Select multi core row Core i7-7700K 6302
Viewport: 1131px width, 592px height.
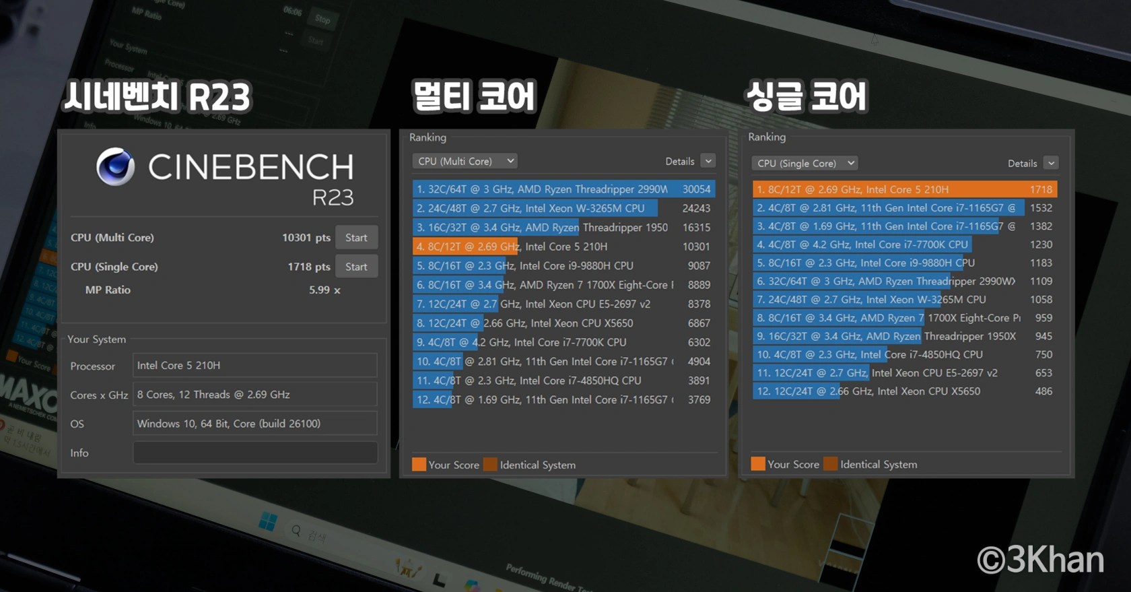(x=563, y=342)
